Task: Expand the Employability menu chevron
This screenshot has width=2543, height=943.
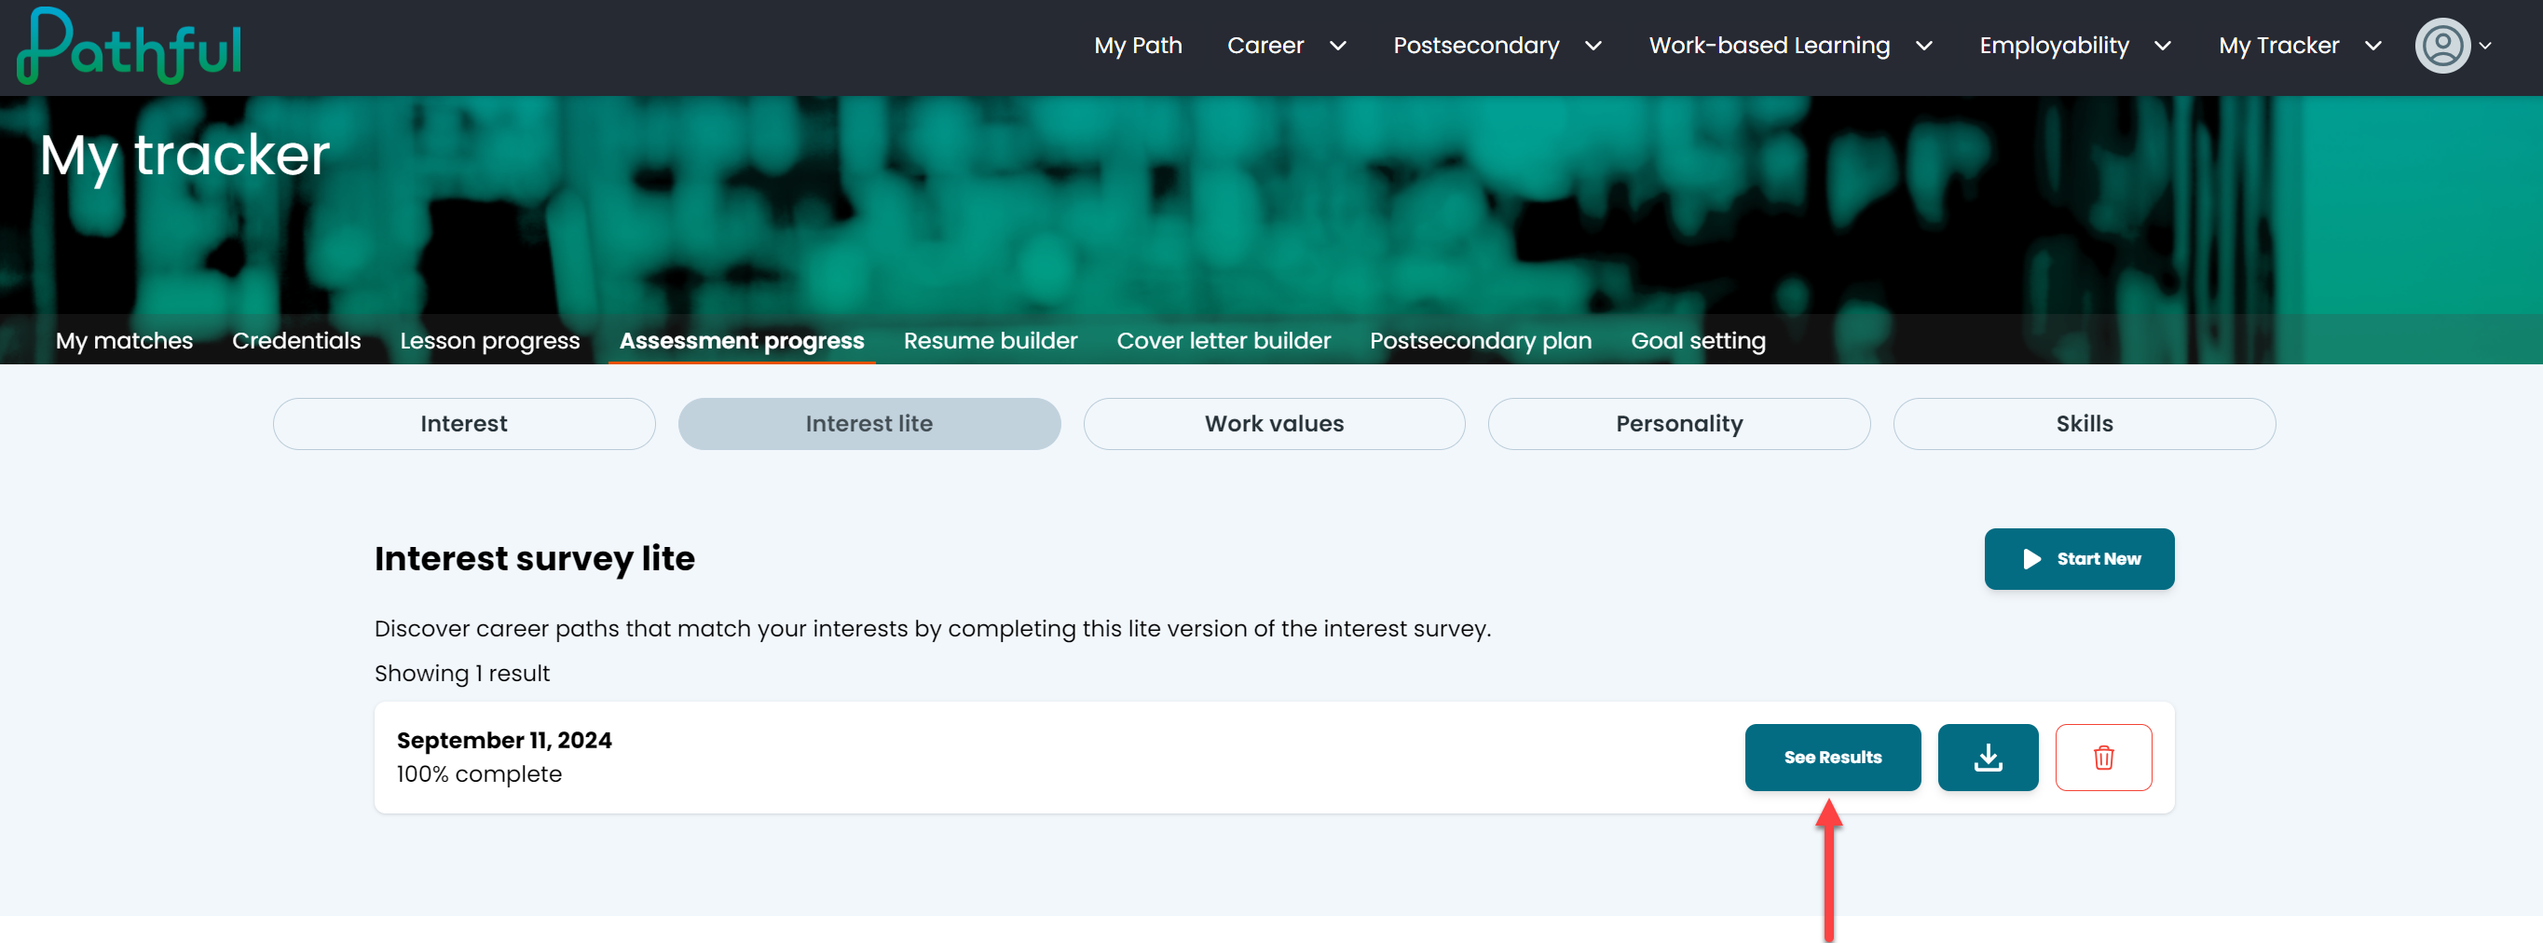Action: coord(2162,47)
